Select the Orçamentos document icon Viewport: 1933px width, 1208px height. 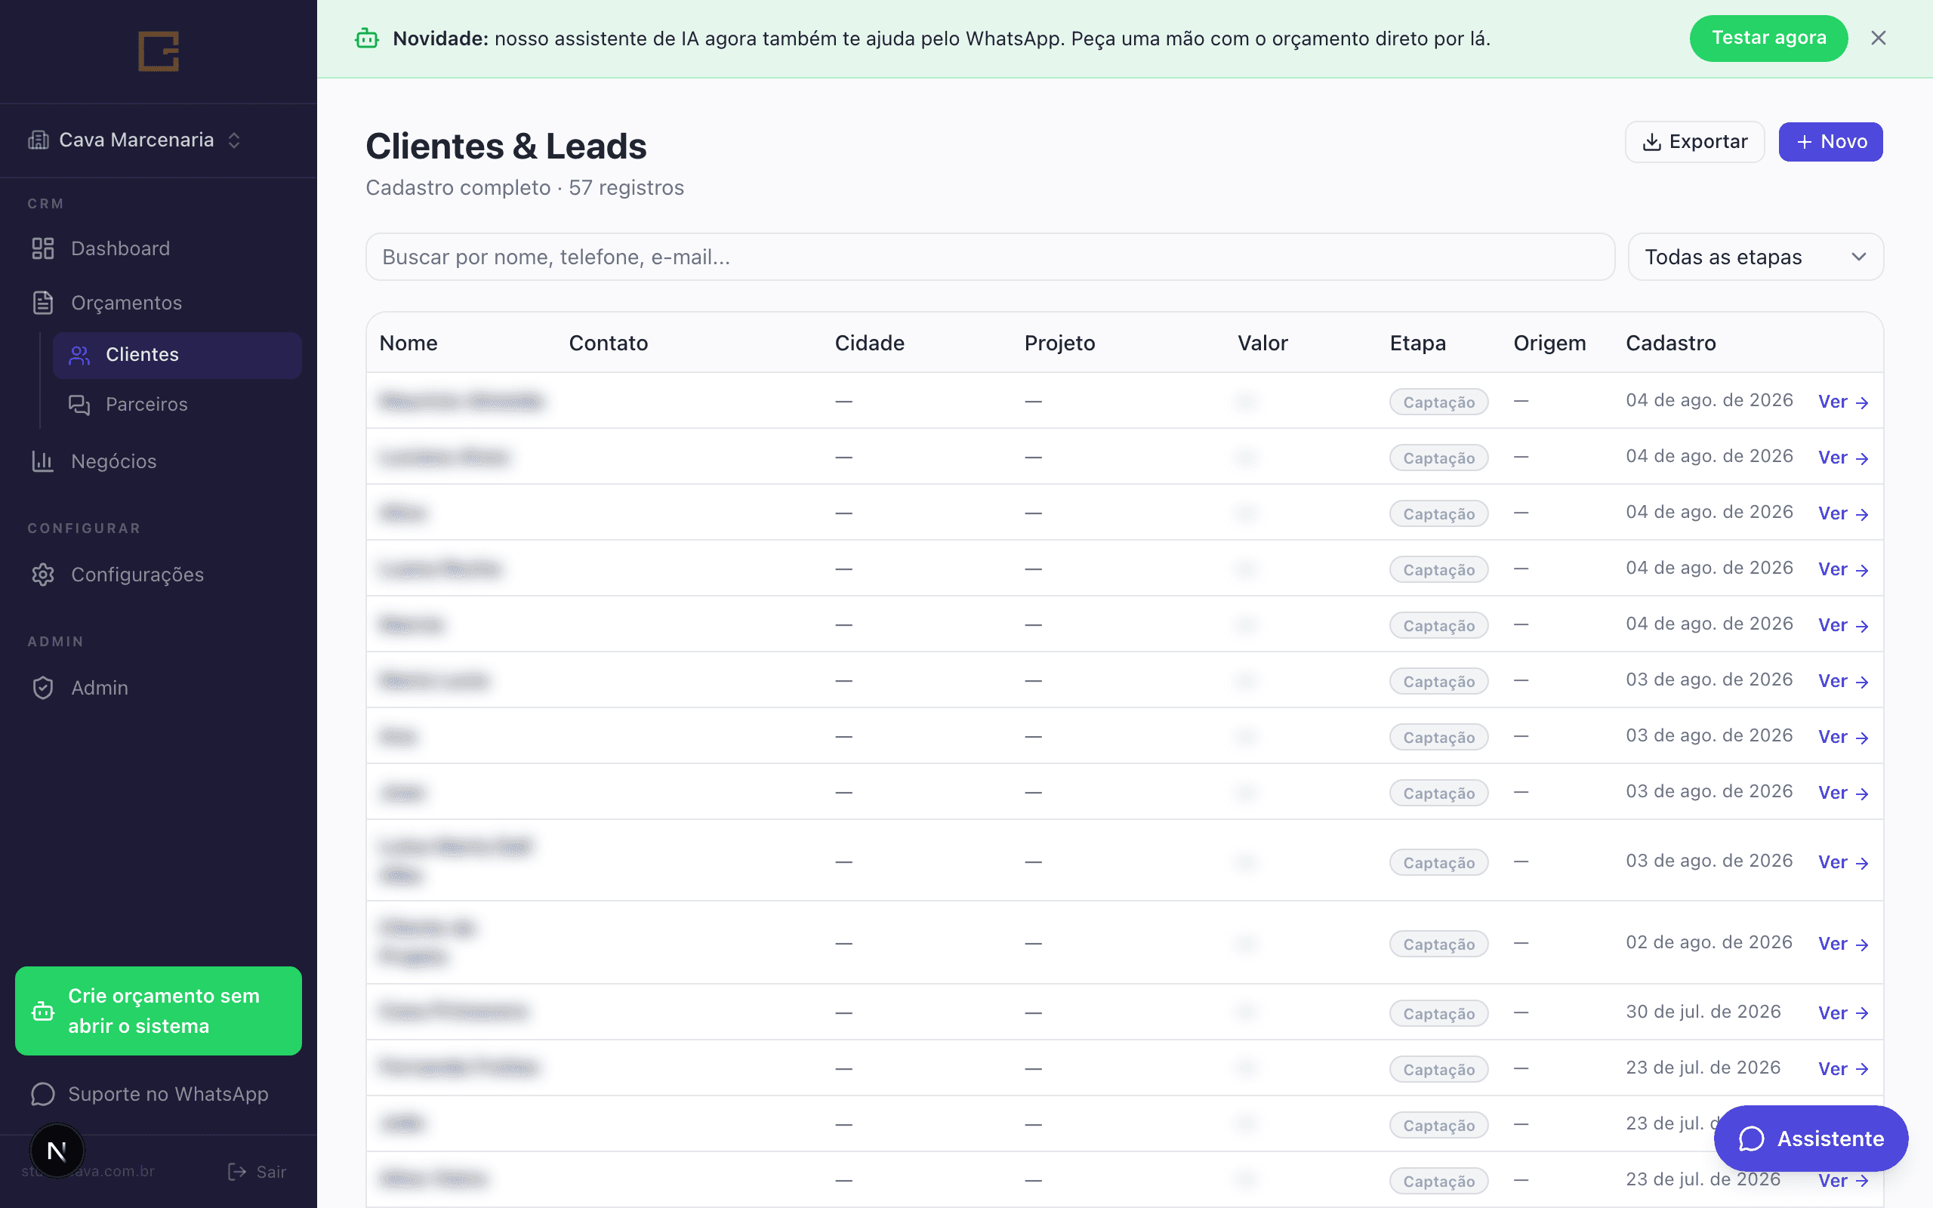(x=42, y=303)
